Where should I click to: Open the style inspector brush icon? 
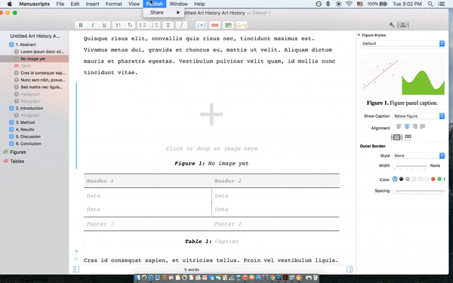[392, 25]
